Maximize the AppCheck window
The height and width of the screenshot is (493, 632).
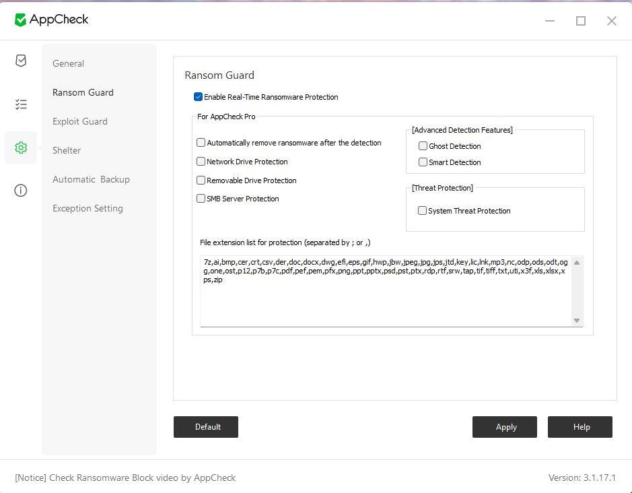click(581, 21)
